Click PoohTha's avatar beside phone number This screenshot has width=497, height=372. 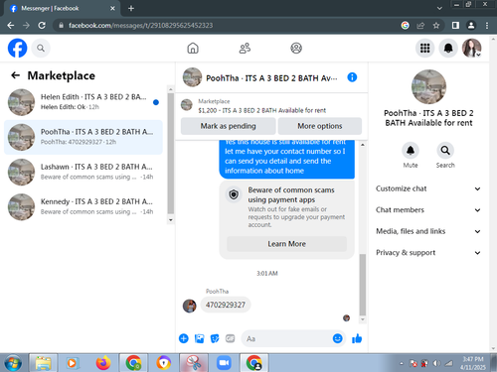point(190,306)
